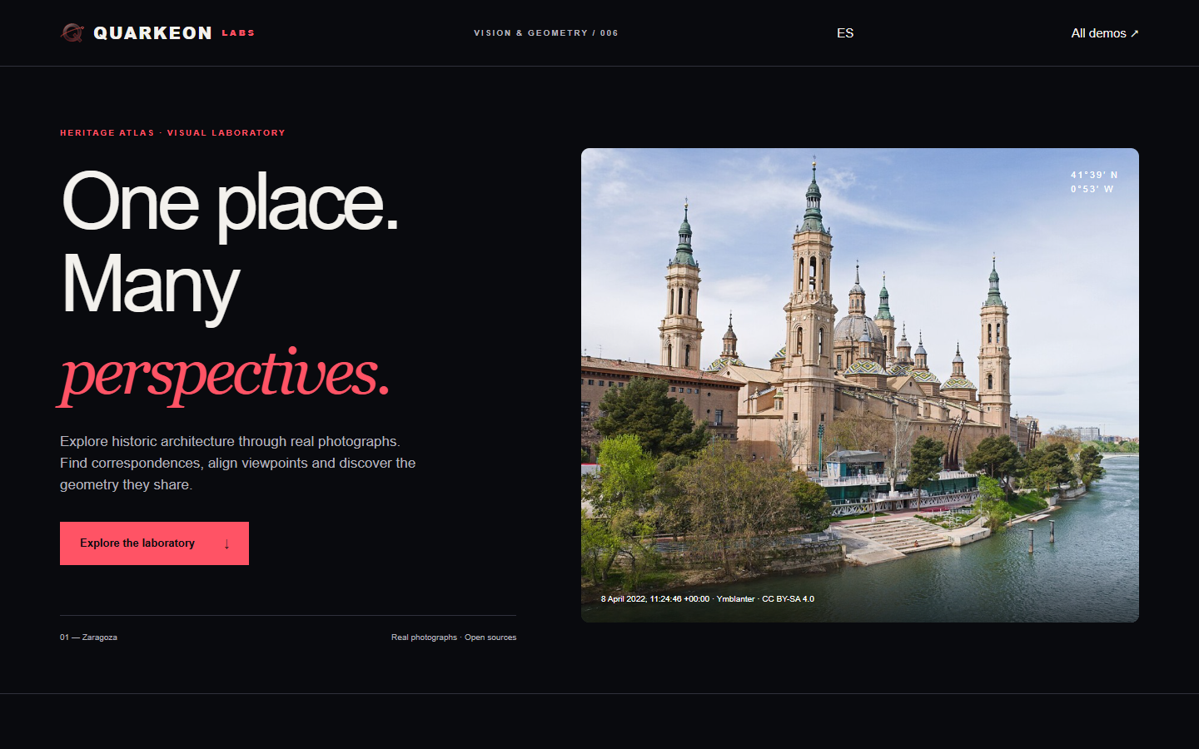The height and width of the screenshot is (749, 1199).
Task: Click the Heritage Atlas · Visual Laboratory eyebrow text
Action: click(172, 133)
